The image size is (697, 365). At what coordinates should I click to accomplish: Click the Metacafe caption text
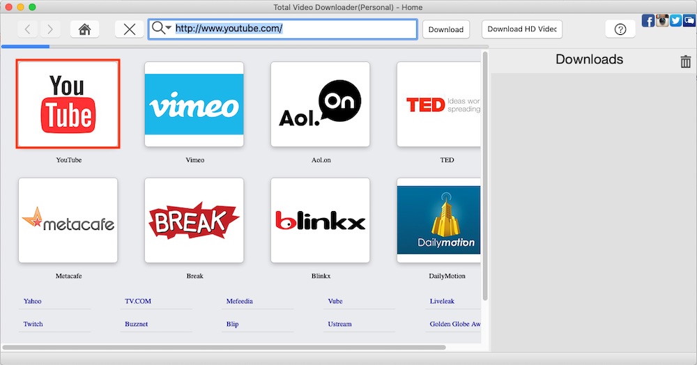coord(69,276)
